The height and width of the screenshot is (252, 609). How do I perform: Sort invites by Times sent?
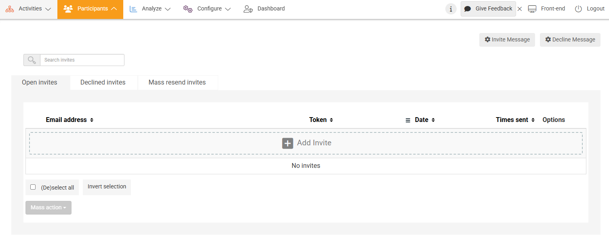point(515,120)
